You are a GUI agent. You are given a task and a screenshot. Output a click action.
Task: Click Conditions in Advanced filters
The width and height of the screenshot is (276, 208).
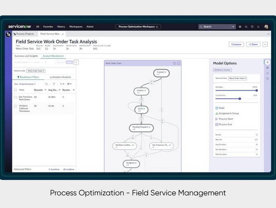pos(69,169)
